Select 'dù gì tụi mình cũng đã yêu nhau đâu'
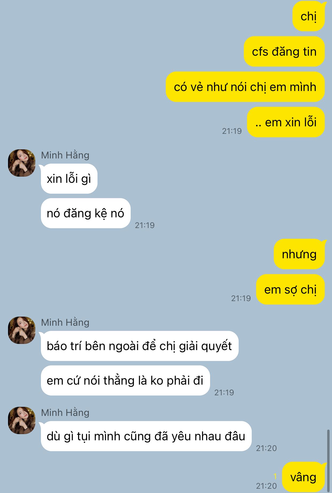Viewport: 332px width, 493px height. [146, 436]
